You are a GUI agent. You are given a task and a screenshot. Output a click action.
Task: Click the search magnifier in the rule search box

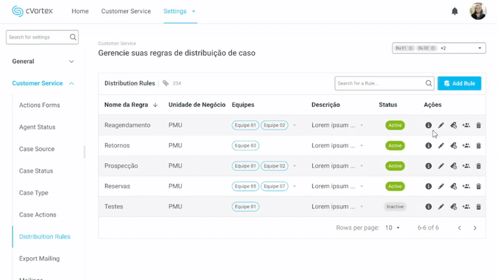coord(429,83)
